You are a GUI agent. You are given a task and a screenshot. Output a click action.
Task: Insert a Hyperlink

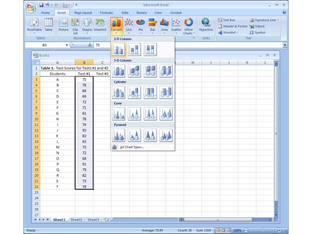tap(206, 25)
